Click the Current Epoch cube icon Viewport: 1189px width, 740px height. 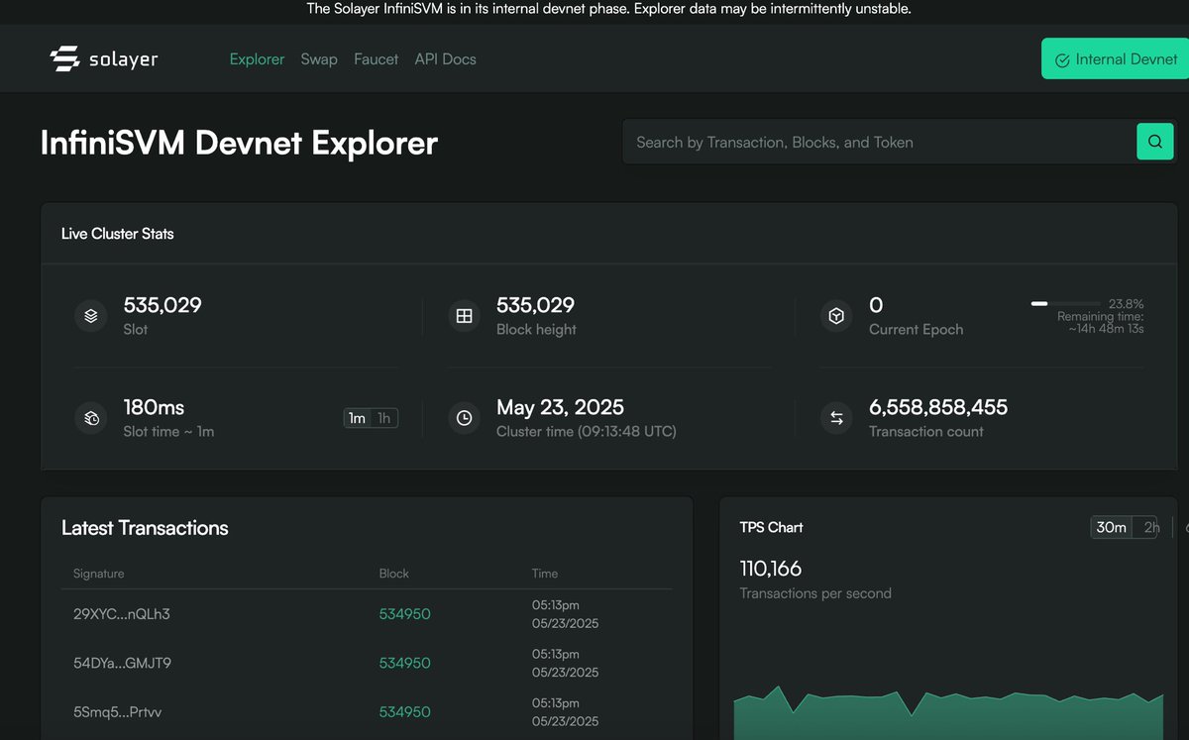[x=836, y=315]
